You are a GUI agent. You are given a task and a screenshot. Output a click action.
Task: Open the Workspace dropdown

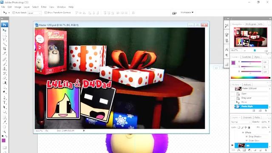tap(187, 12)
